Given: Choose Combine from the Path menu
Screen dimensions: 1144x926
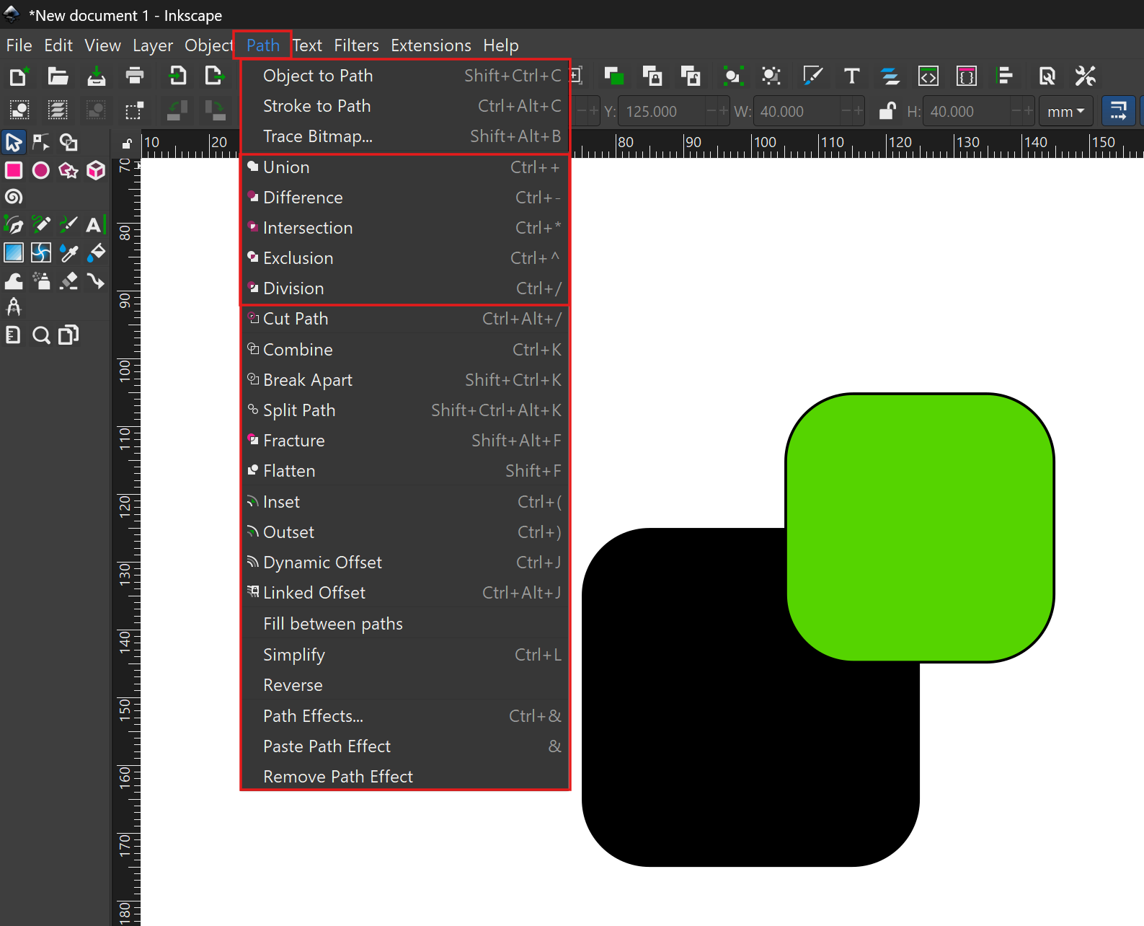Looking at the screenshot, I should (405, 350).
